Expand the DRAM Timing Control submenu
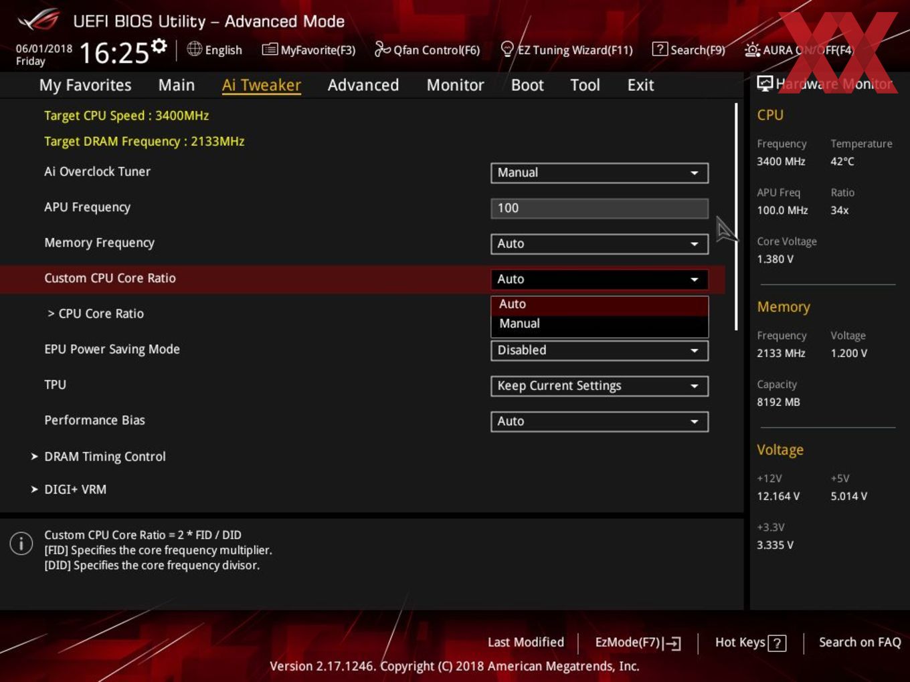The height and width of the screenshot is (682, 910). click(x=98, y=457)
